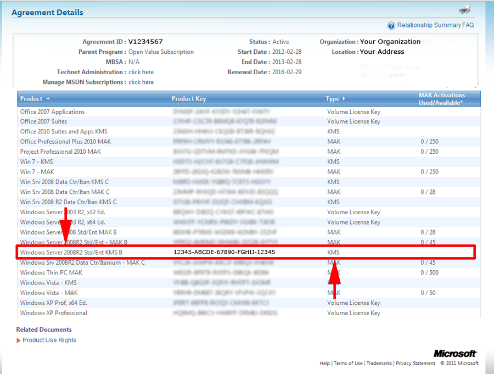Click the sort arrow on the Type column
494x374 pixels.
click(x=344, y=99)
